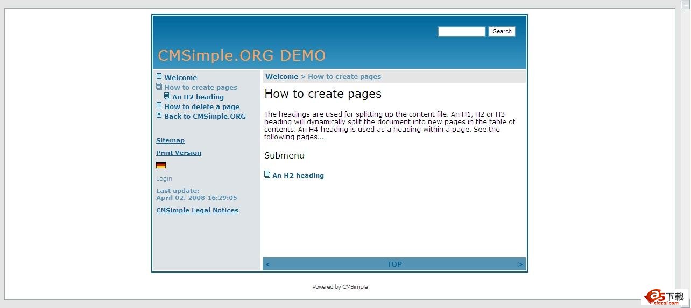Click the Login link

pos(164,178)
